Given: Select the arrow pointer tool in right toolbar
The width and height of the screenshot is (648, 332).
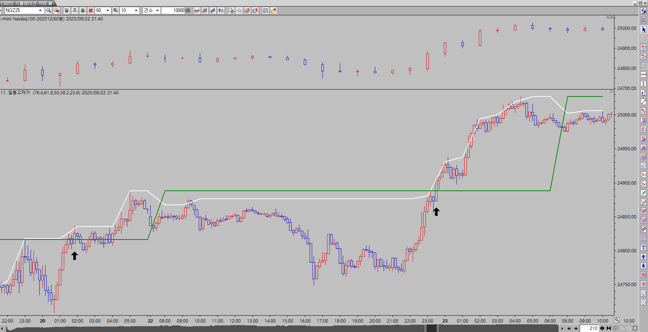Looking at the screenshot, I should tap(644, 29).
